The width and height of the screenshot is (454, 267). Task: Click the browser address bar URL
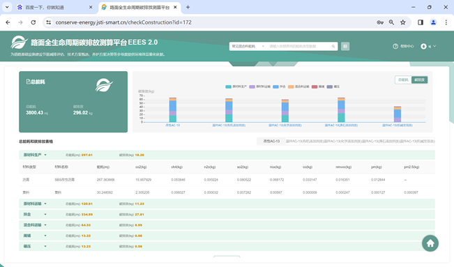[x=123, y=22]
